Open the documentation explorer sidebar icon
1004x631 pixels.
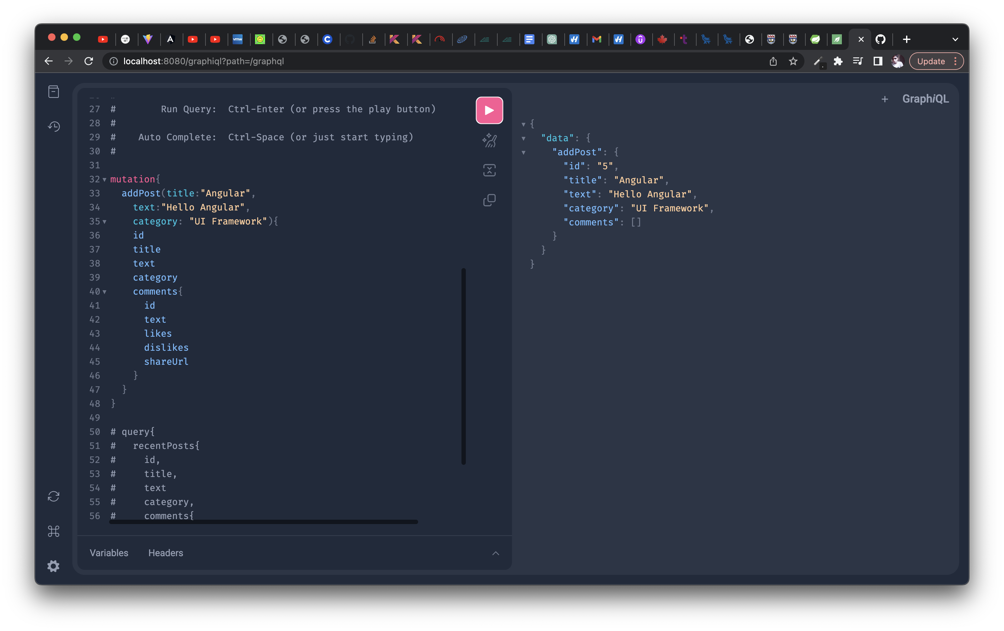53,91
